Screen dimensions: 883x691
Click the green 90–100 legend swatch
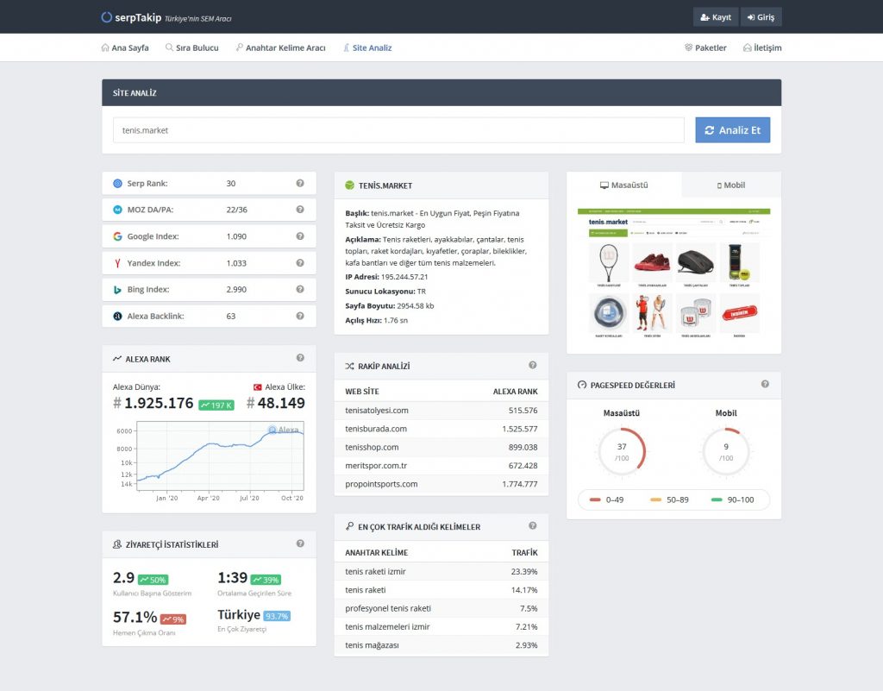tap(717, 499)
